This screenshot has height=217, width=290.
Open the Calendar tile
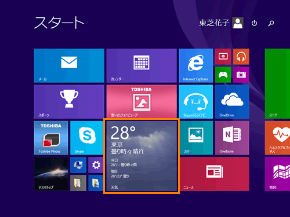tap(142, 65)
